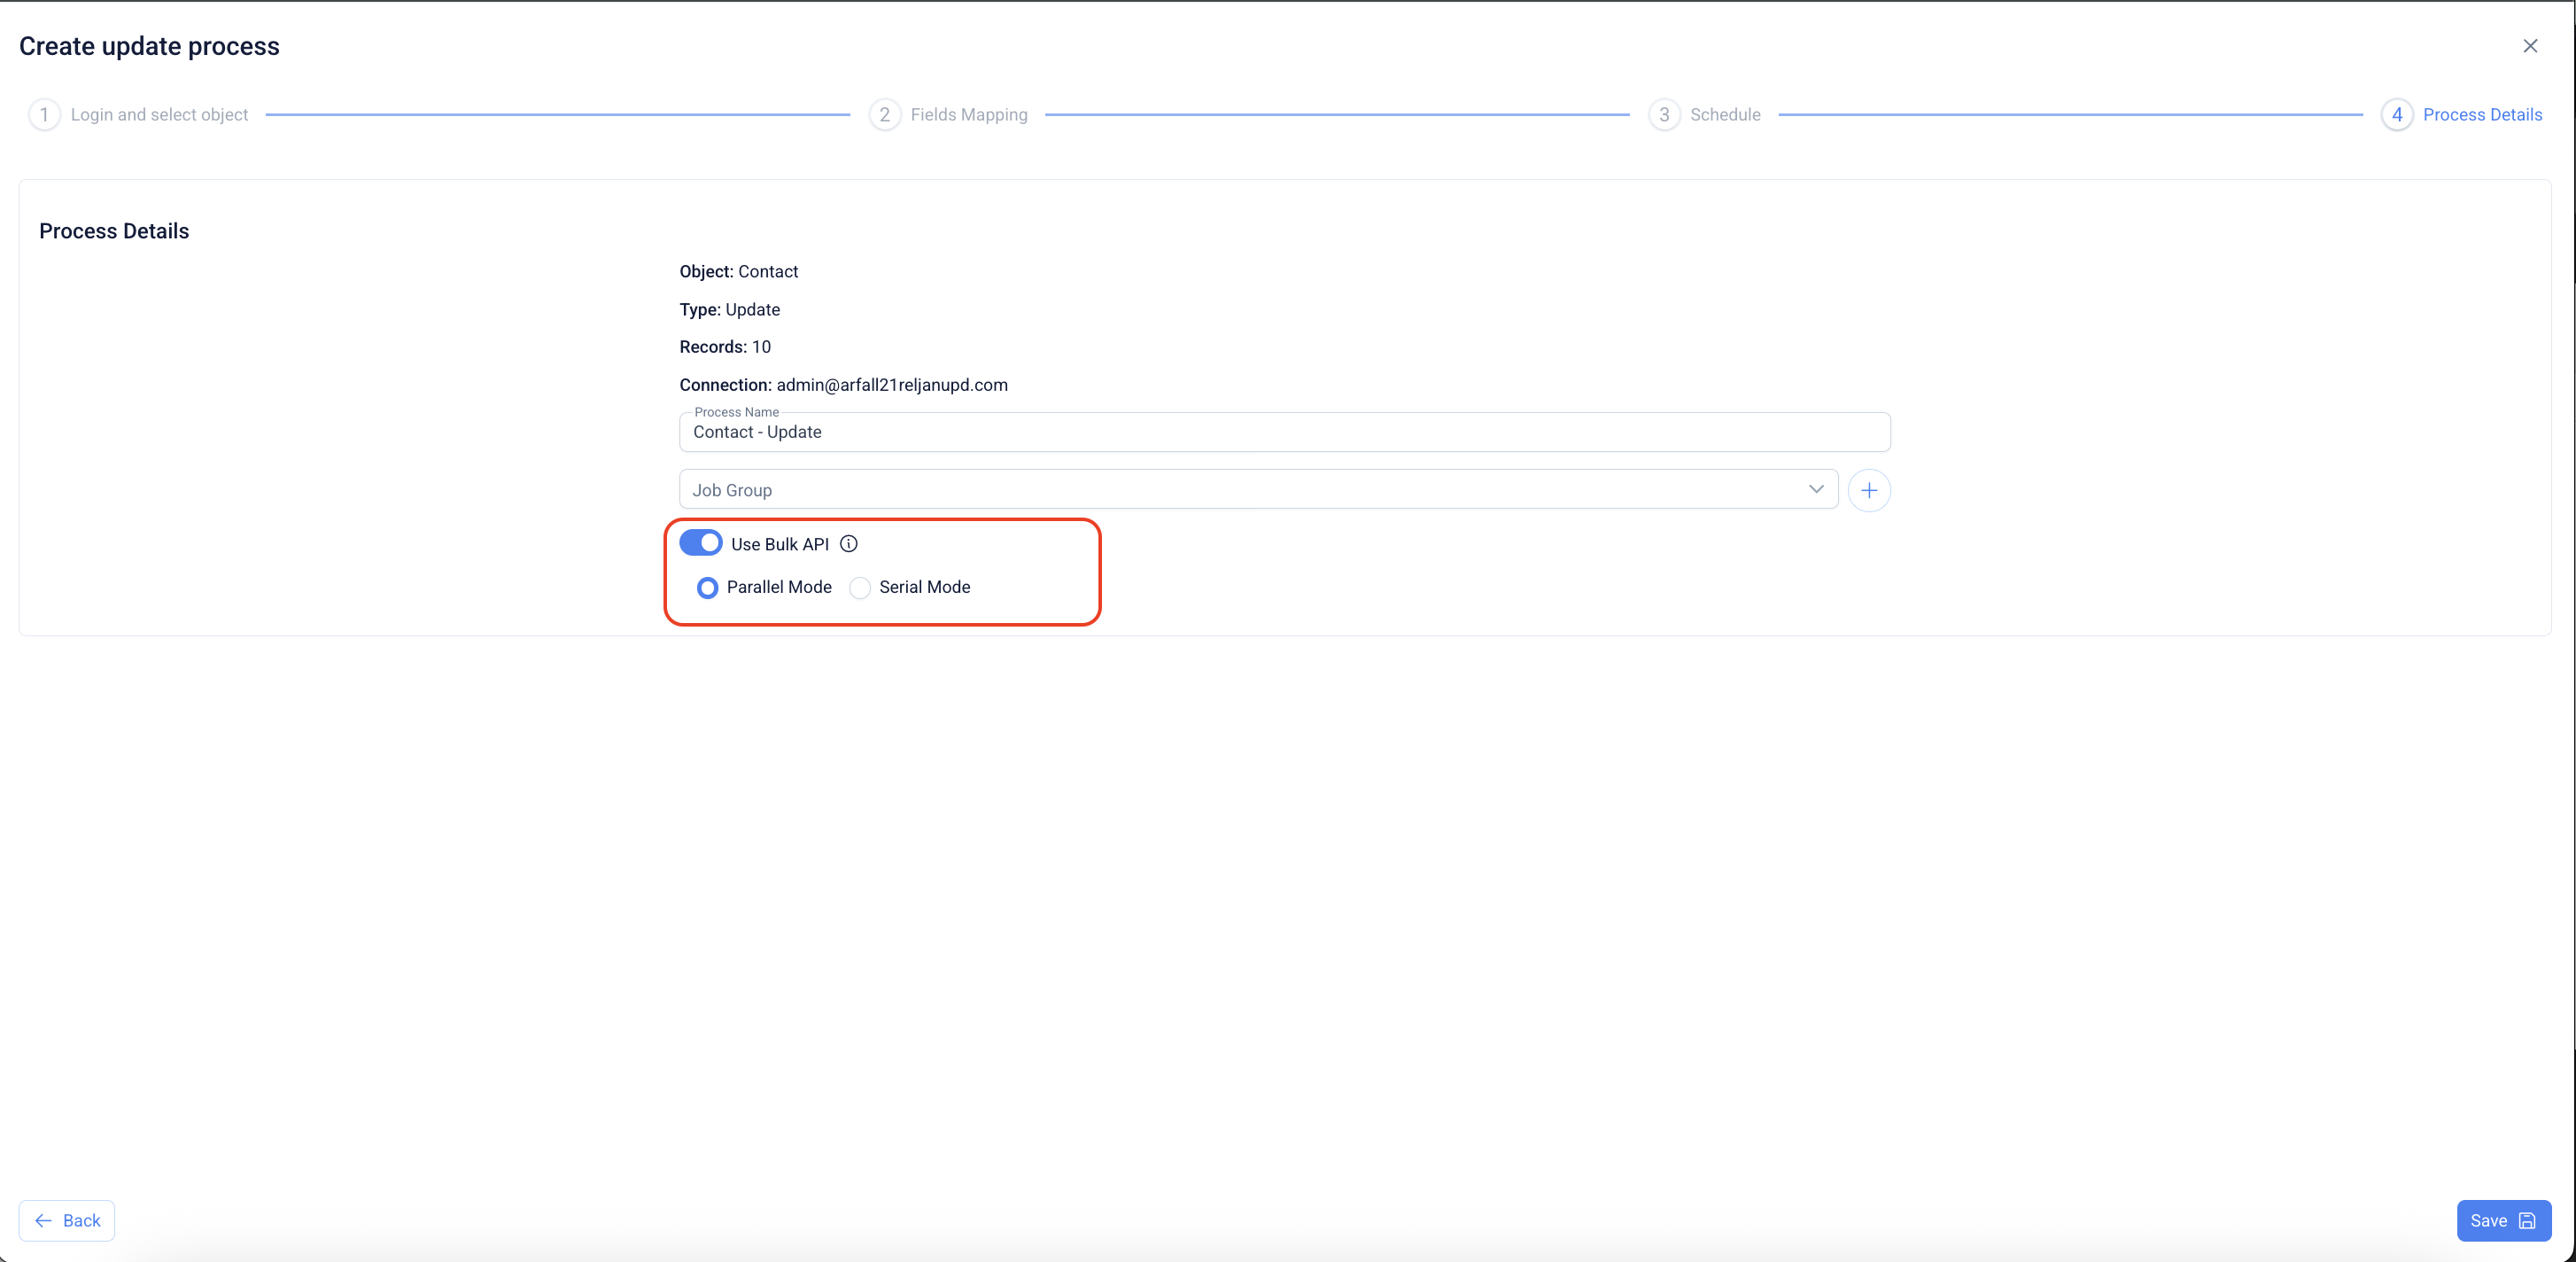
Task: Select Parallel Mode radio button
Action: (x=707, y=588)
